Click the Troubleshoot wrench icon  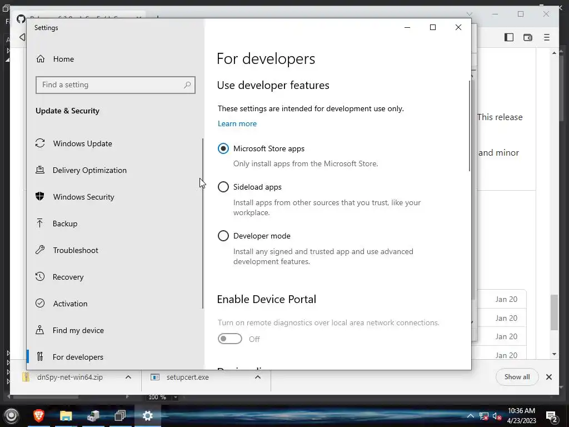click(40, 250)
